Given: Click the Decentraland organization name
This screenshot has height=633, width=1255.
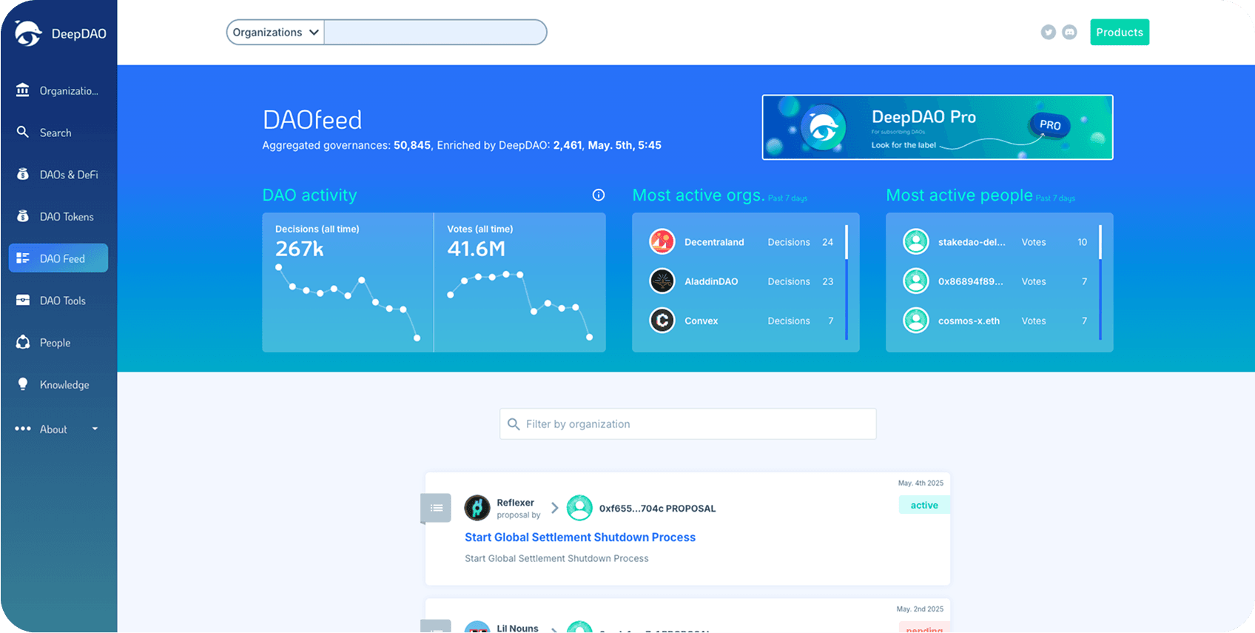Looking at the screenshot, I should [714, 242].
